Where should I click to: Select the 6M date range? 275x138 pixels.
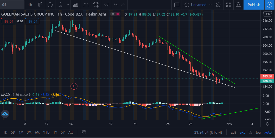37,132
